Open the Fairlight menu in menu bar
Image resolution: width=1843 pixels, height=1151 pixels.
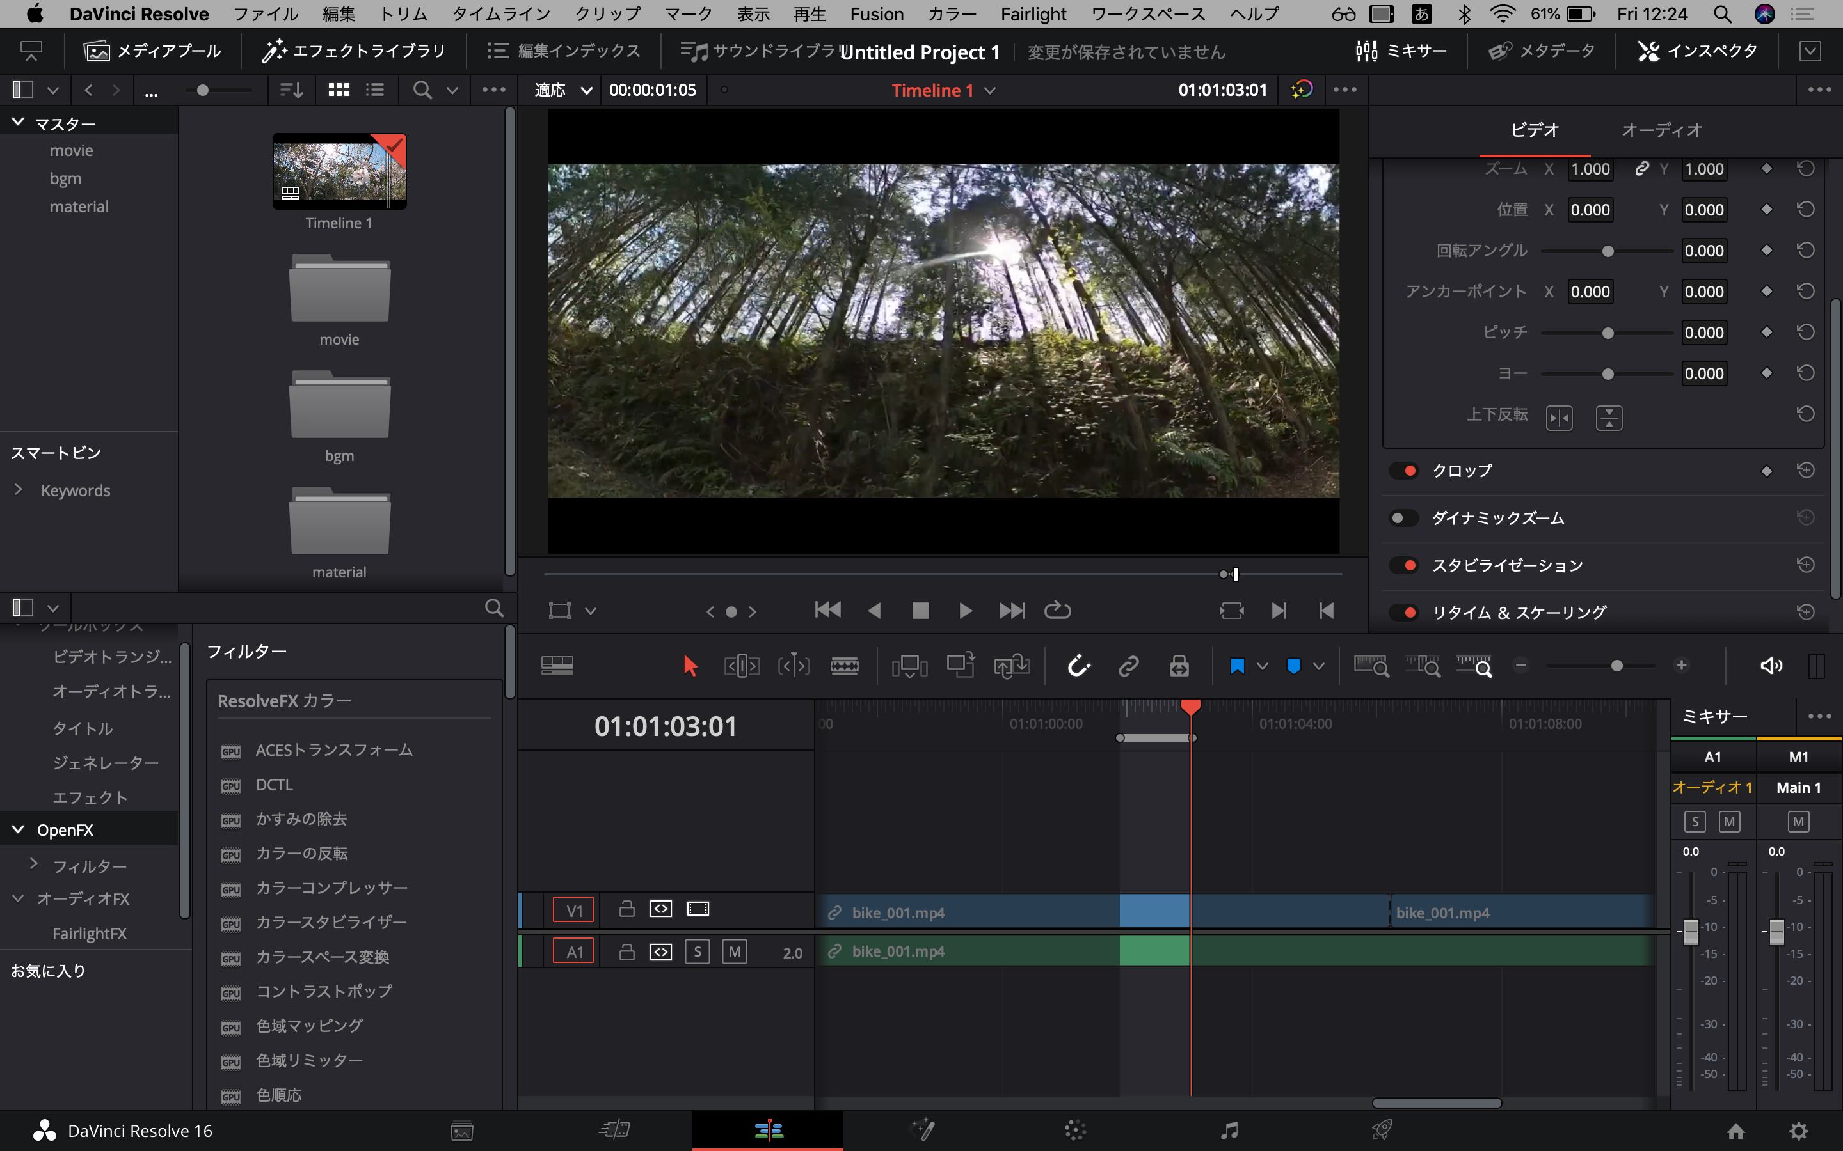coord(1033,13)
